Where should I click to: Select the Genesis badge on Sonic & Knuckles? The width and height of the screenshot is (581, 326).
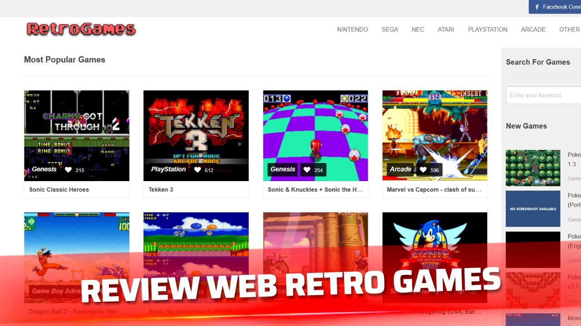(283, 169)
